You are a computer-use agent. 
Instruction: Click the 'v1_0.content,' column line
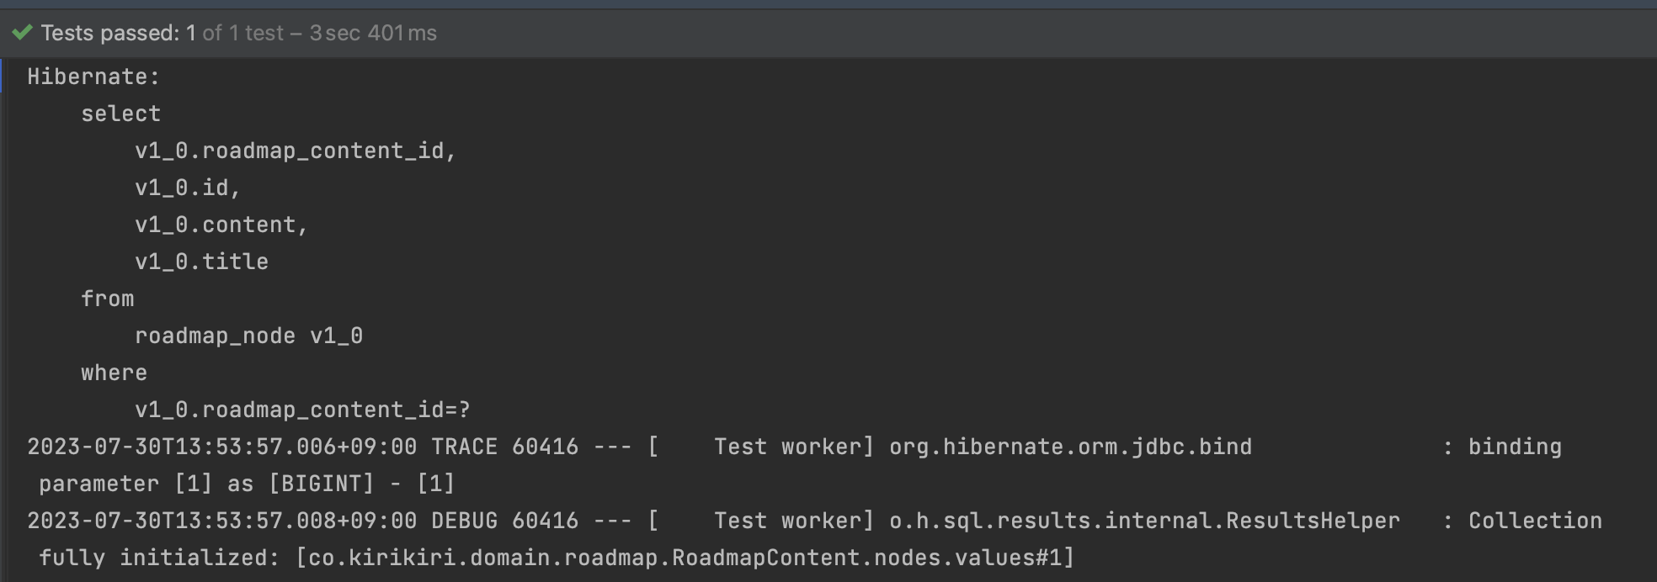click(221, 225)
